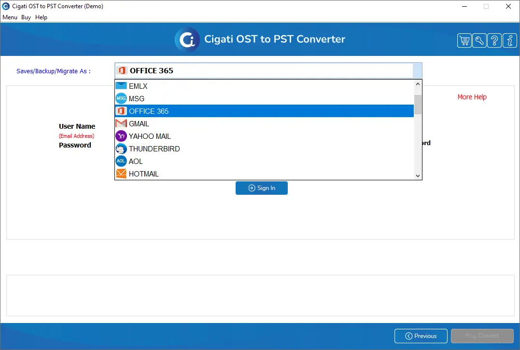Click the Sign In button

262,188
